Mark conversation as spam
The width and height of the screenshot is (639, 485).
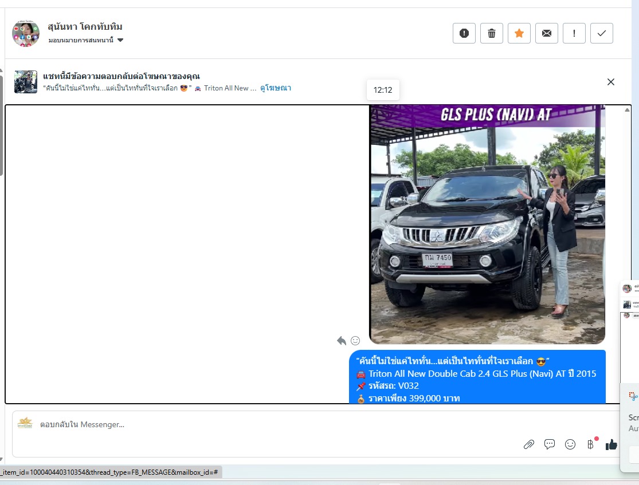(x=464, y=33)
